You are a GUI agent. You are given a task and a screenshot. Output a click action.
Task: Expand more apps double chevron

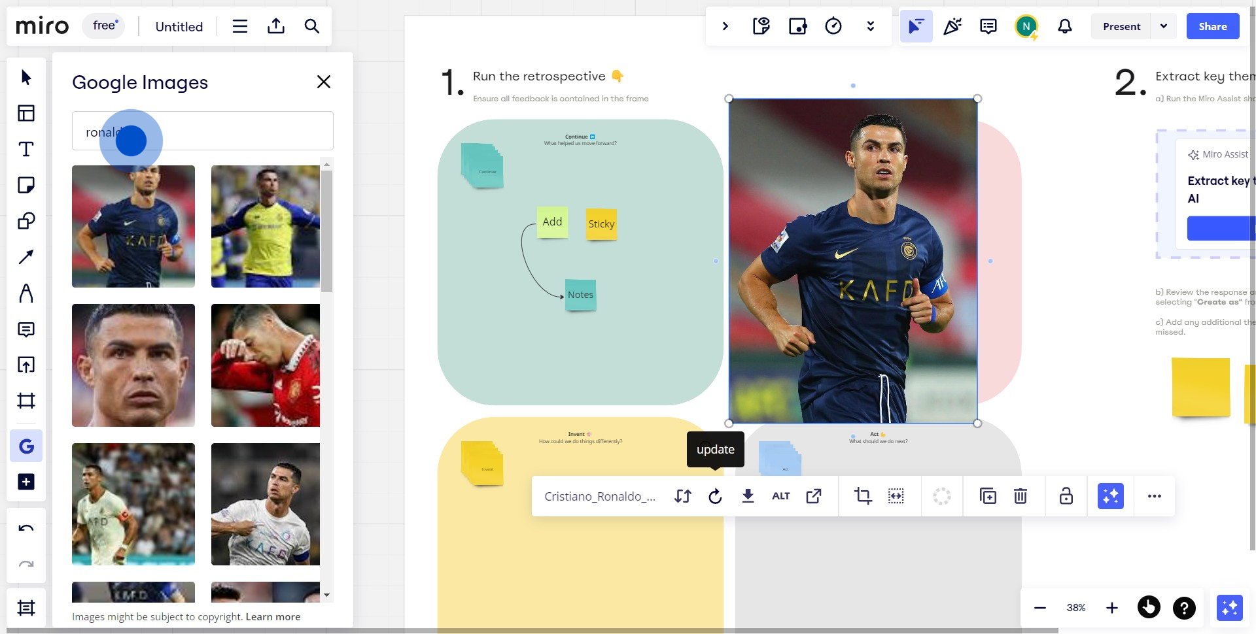point(870,26)
